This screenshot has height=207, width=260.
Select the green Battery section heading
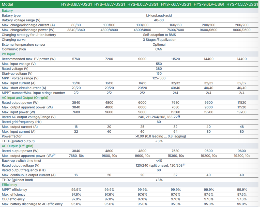7,11
